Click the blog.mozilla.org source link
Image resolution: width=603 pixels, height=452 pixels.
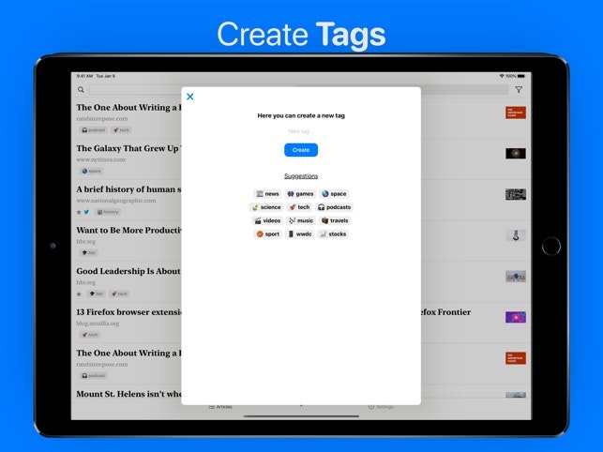click(x=98, y=324)
